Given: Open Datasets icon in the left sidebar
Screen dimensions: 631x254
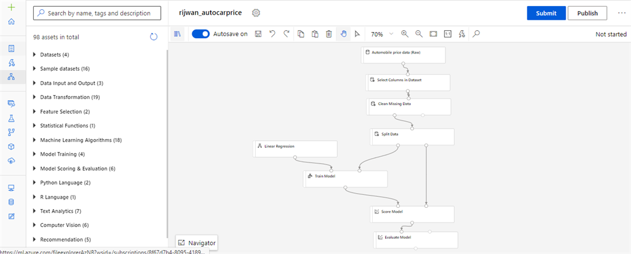Looking at the screenshot, I should click(x=12, y=104).
